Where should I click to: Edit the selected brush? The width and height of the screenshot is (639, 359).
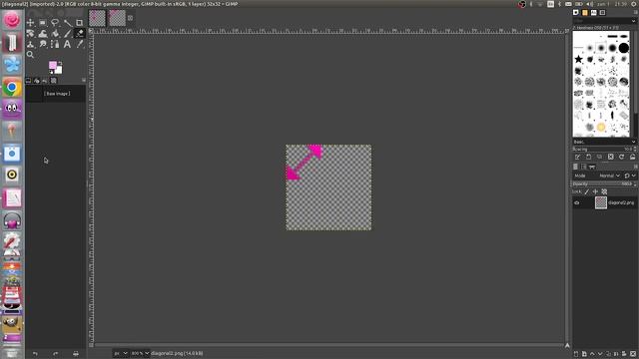[577, 157]
